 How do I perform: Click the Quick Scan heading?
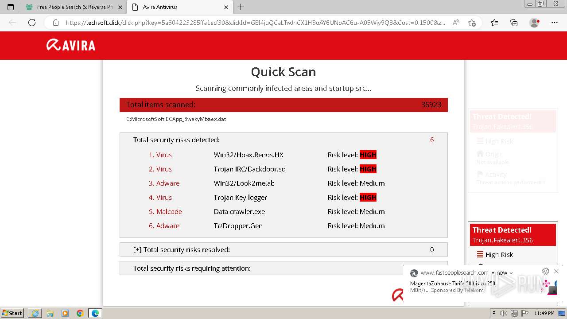[283, 72]
